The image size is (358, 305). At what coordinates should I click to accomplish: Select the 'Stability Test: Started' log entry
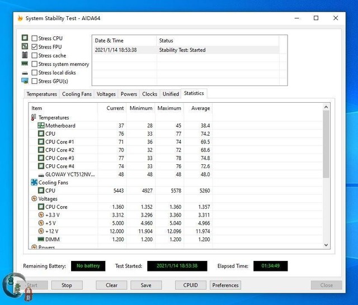(182, 50)
